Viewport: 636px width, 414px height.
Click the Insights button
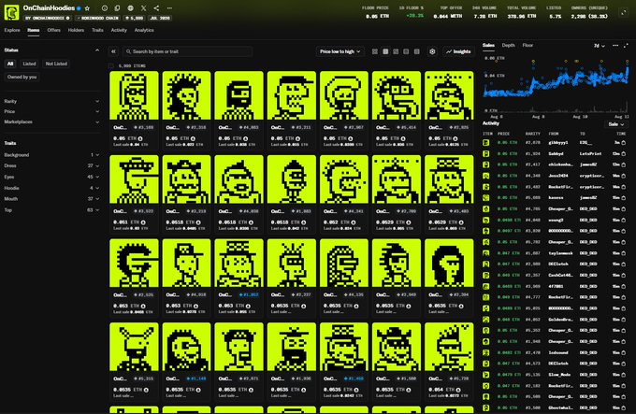click(x=458, y=51)
